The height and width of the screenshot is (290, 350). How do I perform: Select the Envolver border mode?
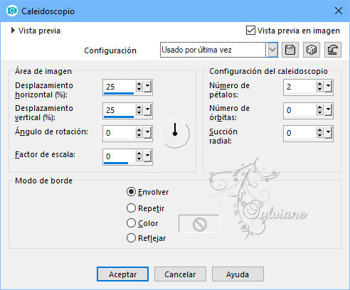(131, 192)
